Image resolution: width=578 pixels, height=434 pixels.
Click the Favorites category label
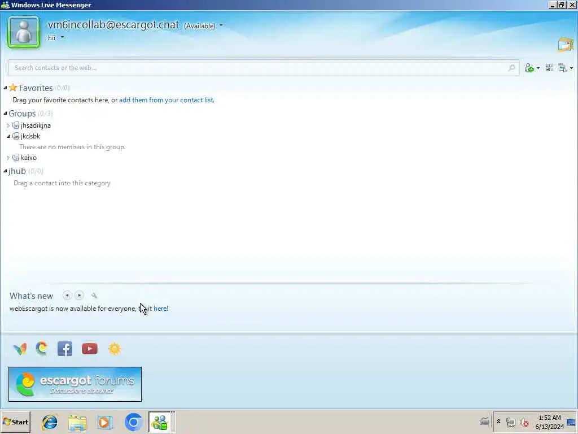[36, 88]
